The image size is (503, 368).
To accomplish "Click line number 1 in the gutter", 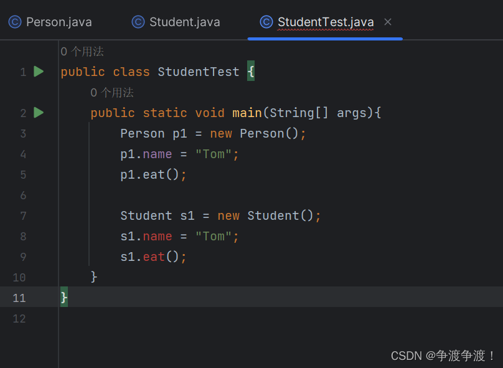I will click(23, 72).
